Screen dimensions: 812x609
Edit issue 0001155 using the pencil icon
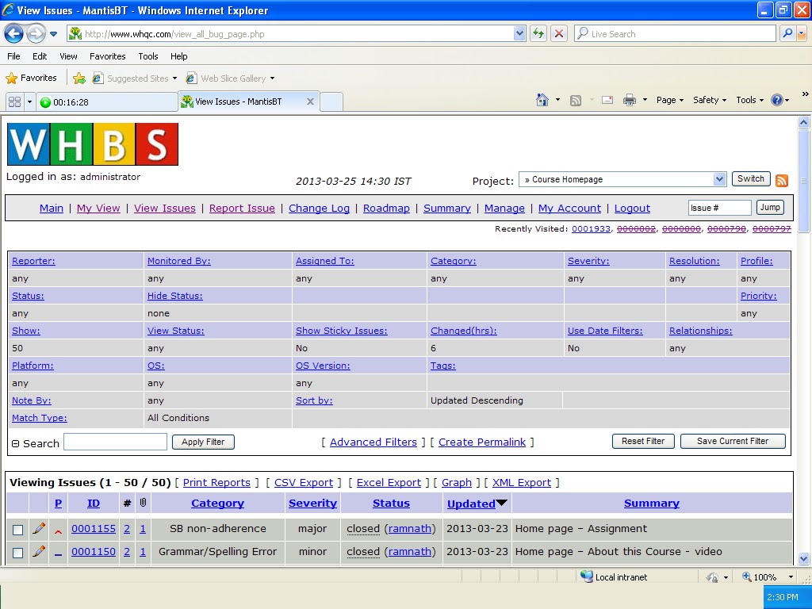tap(39, 528)
